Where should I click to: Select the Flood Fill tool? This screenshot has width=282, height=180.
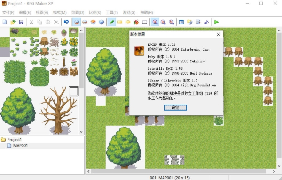pos(136,22)
